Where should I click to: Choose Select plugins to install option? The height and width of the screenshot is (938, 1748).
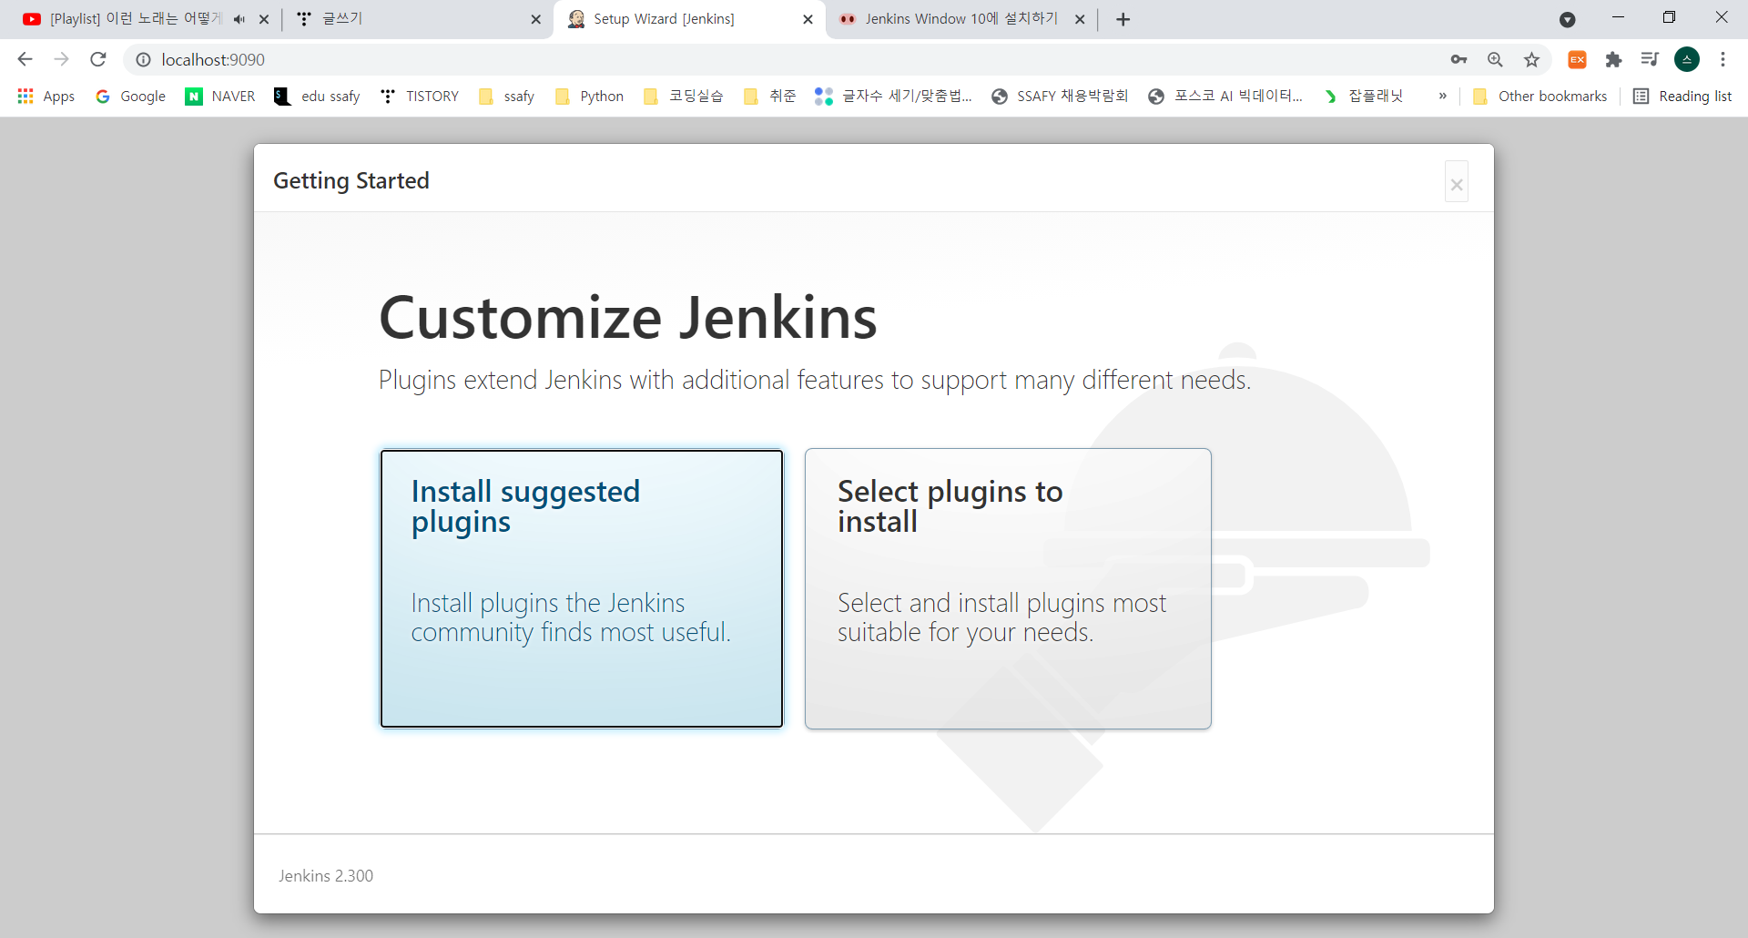1008,588
